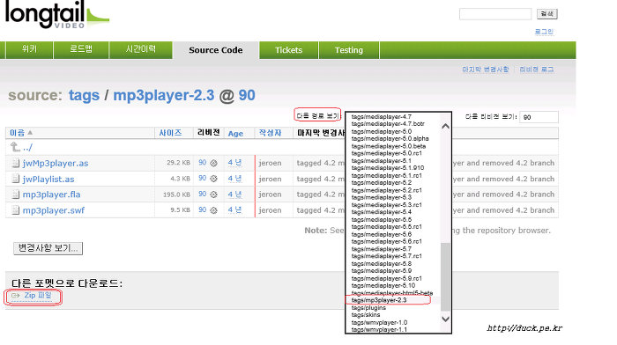Click revision 90 in the page heading
617x345 pixels.
tap(247, 95)
